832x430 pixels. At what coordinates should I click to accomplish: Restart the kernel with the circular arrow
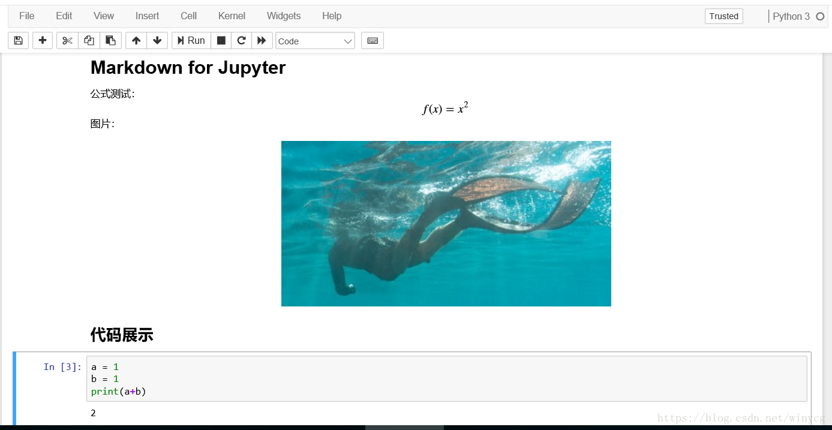(241, 41)
